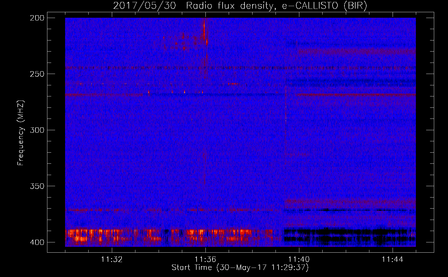Click the 400 frequency tick label
This screenshot has height=277, width=448.
[x=37, y=242]
